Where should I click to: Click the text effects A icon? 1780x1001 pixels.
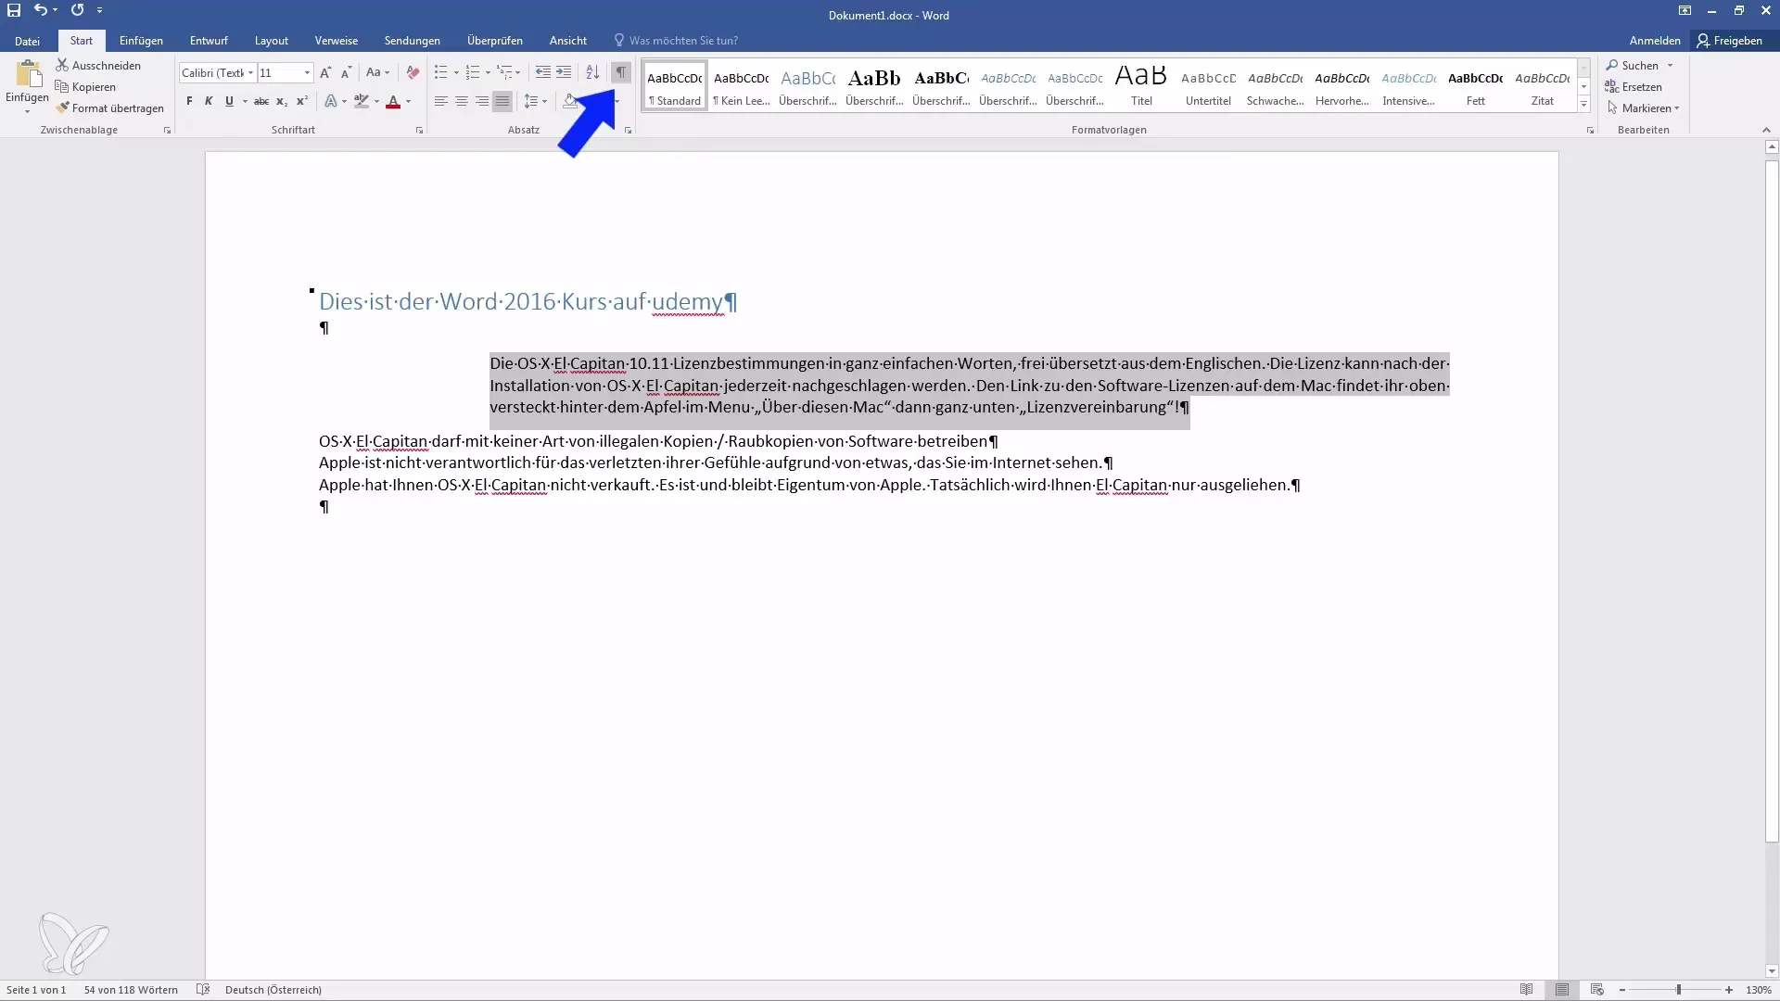(331, 101)
